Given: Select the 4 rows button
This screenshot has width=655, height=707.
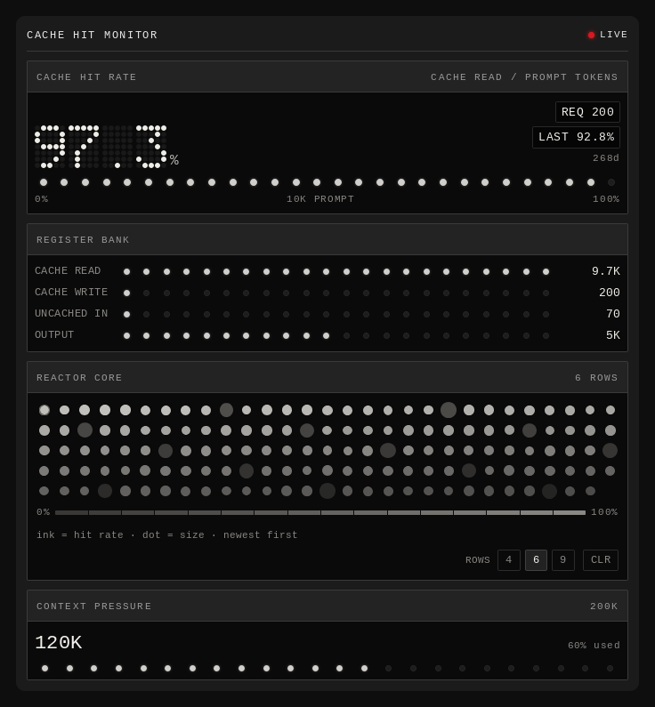Looking at the screenshot, I should coord(509,560).
